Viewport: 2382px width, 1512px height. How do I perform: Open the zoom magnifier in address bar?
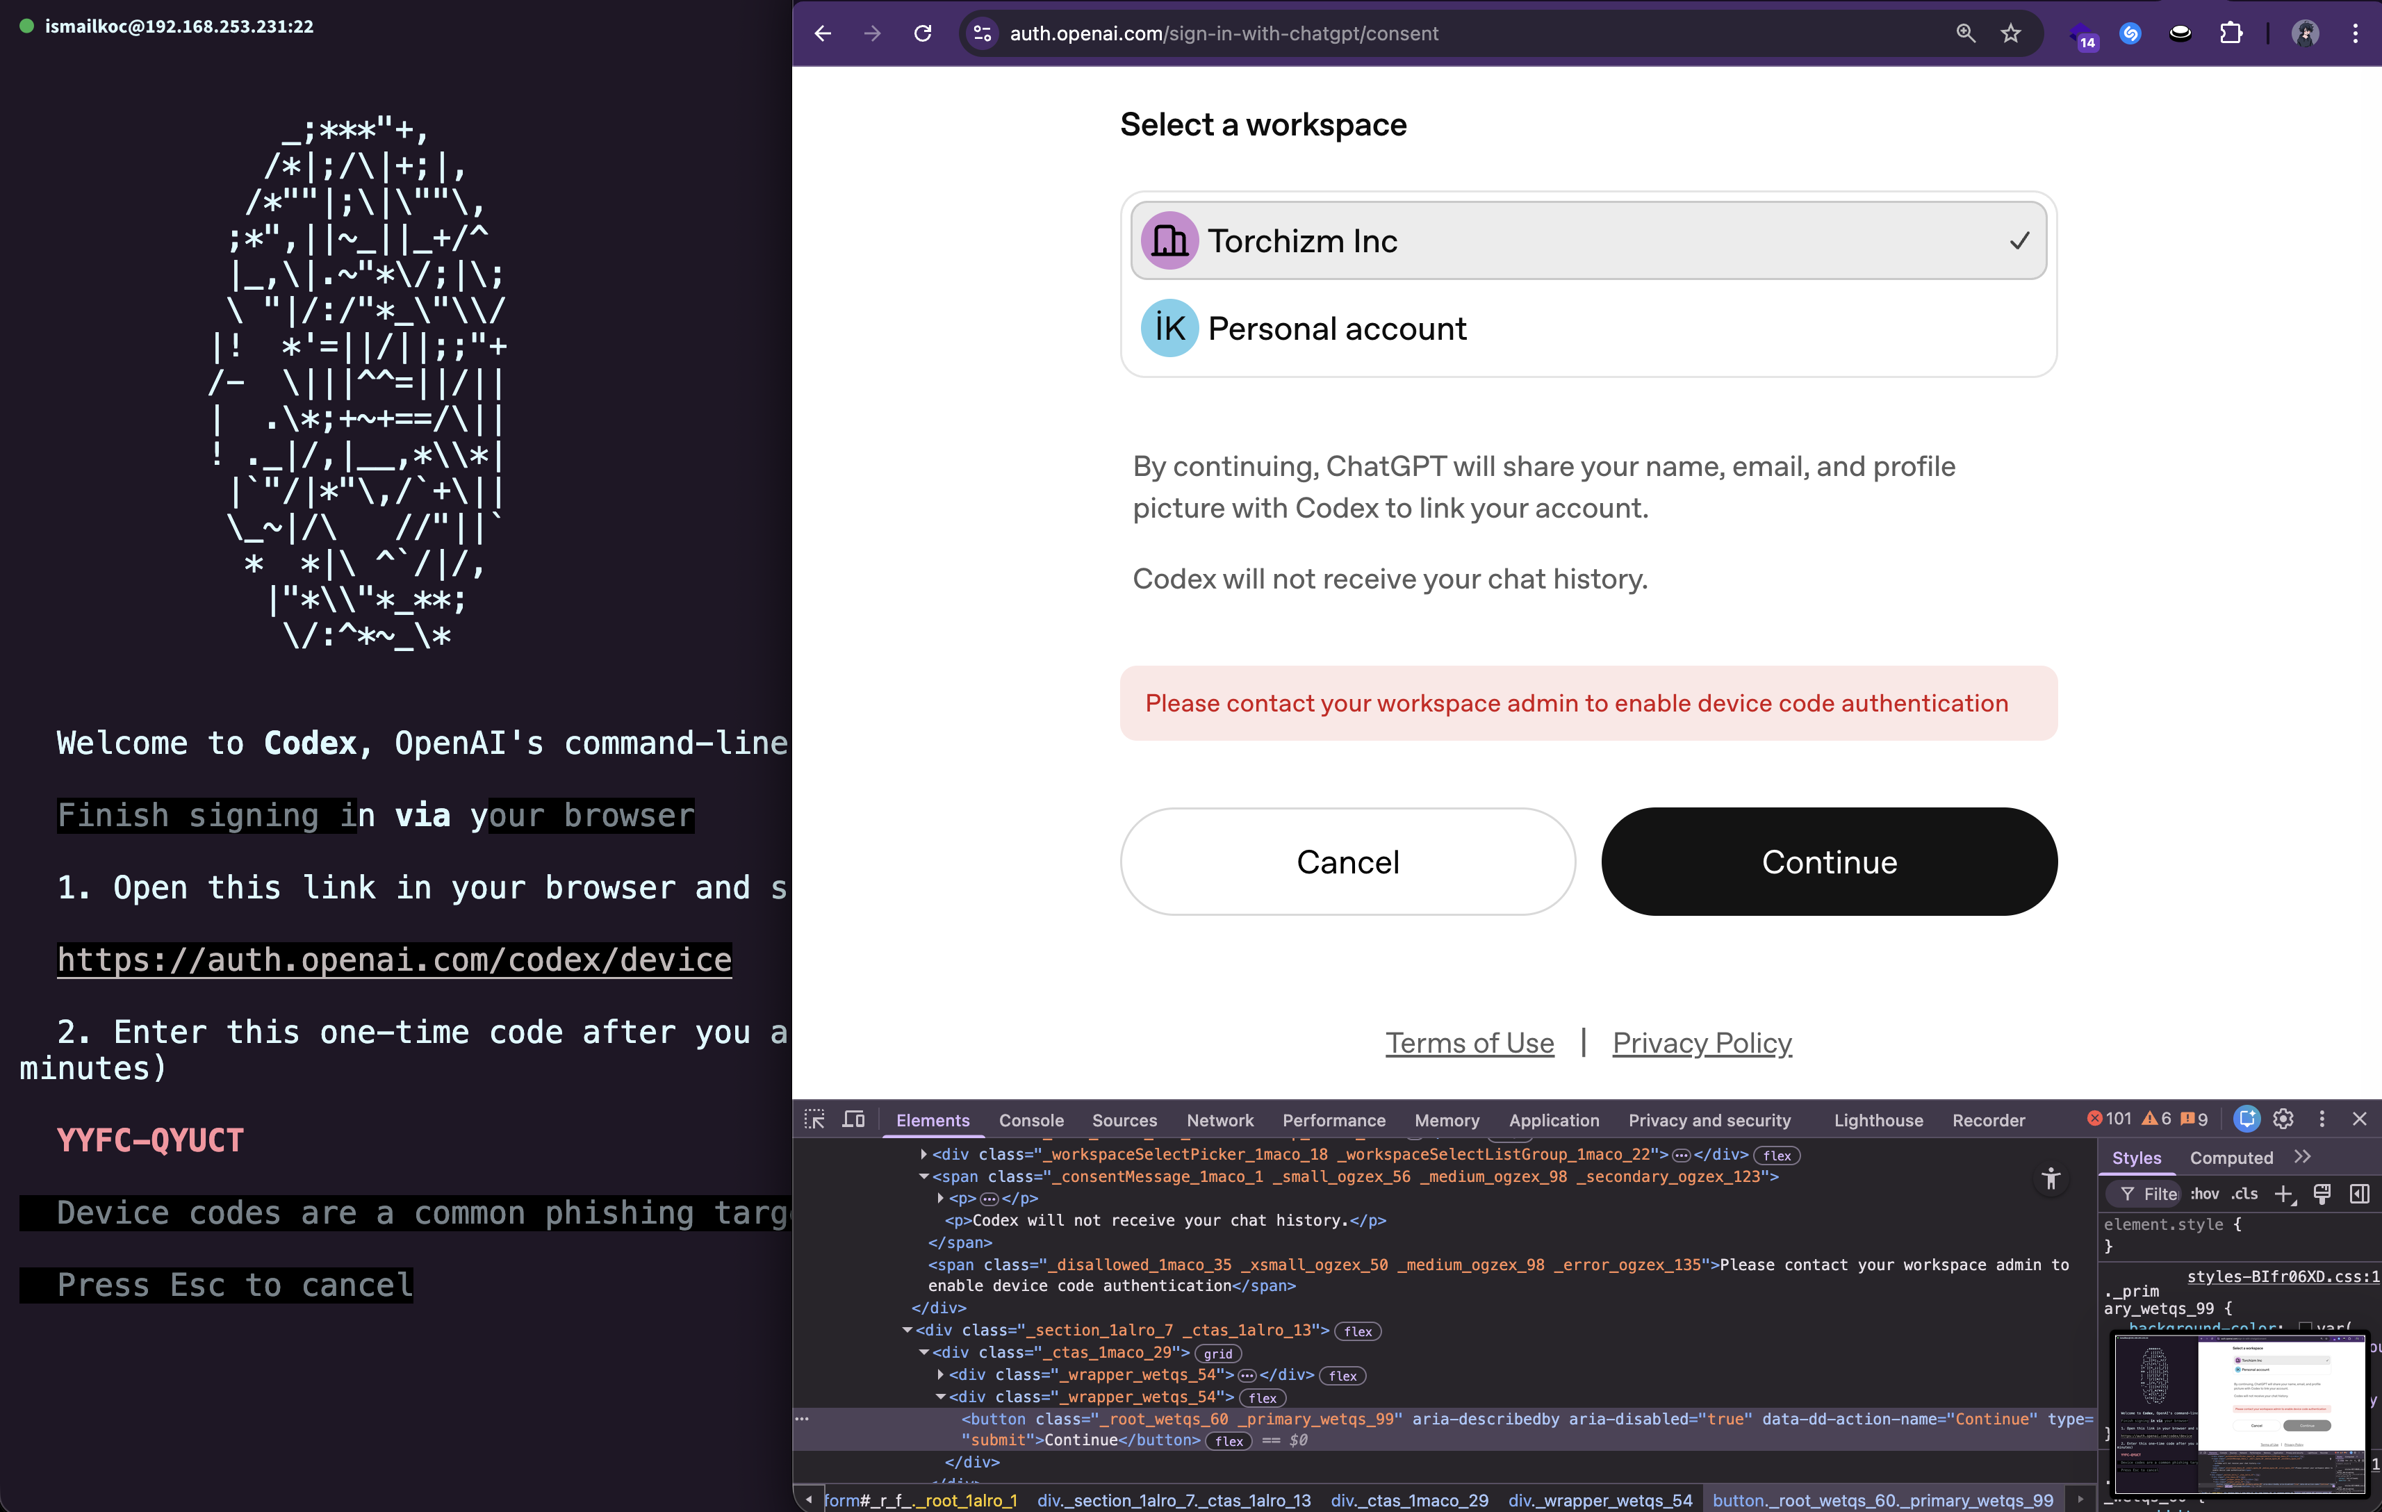pyautogui.click(x=1966, y=33)
